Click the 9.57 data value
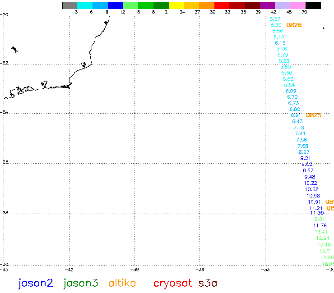The height and width of the screenshot is (293, 334). [x=308, y=171]
